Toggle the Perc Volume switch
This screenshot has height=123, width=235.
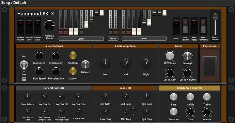coord(185,27)
